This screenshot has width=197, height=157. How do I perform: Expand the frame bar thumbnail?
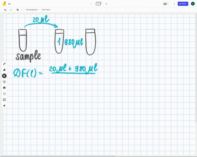[x=98, y=4]
